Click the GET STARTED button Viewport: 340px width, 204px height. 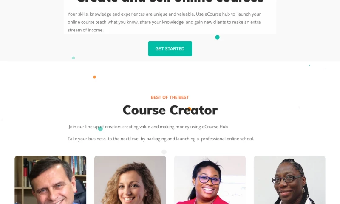[170, 48]
